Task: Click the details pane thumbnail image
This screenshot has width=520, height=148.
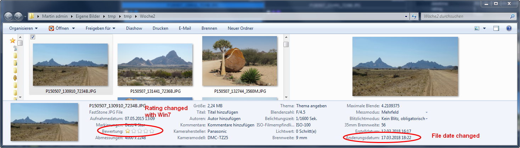Action: coord(44,122)
